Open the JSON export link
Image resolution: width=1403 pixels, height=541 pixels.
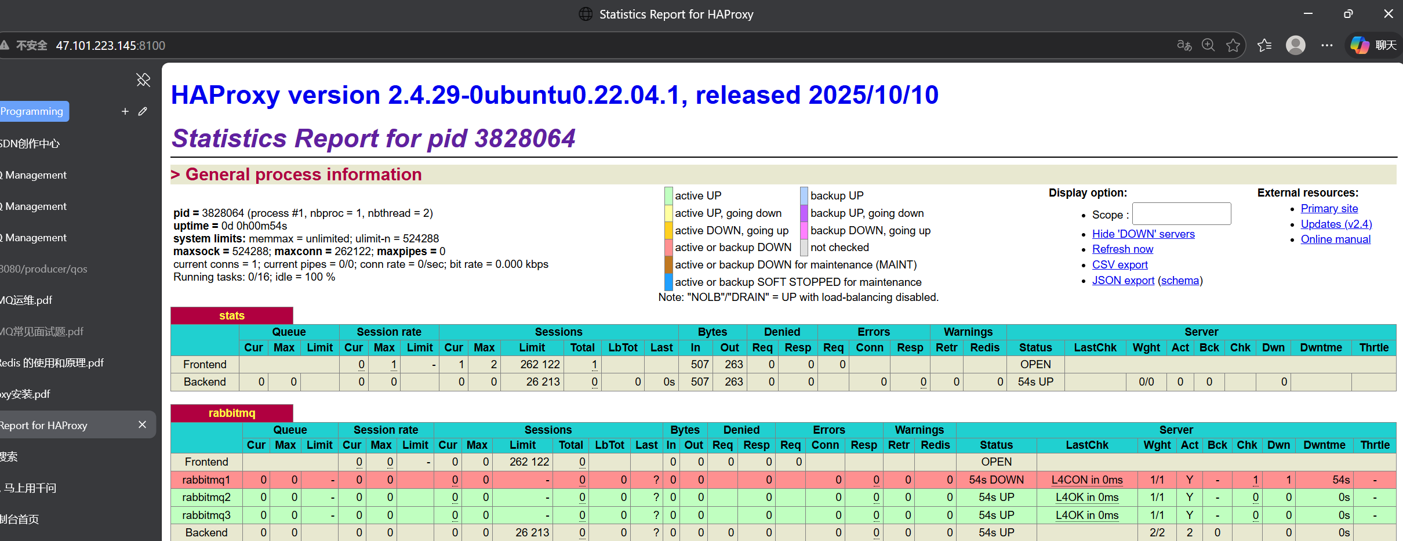[x=1123, y=280]
